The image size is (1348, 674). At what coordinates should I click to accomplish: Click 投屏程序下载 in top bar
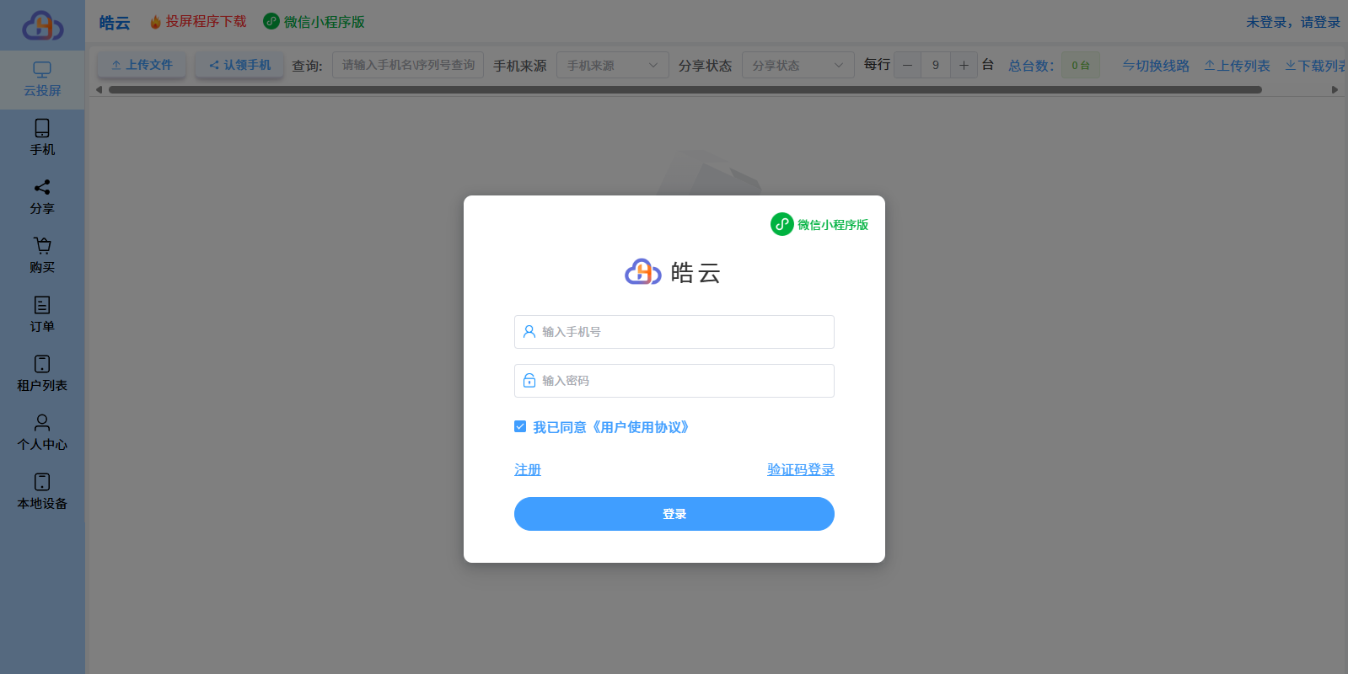pyautogui.click(x=198, y=22)
